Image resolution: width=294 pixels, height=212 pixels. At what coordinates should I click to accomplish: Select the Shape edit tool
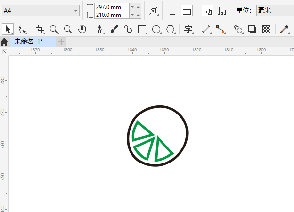[22, 30]
